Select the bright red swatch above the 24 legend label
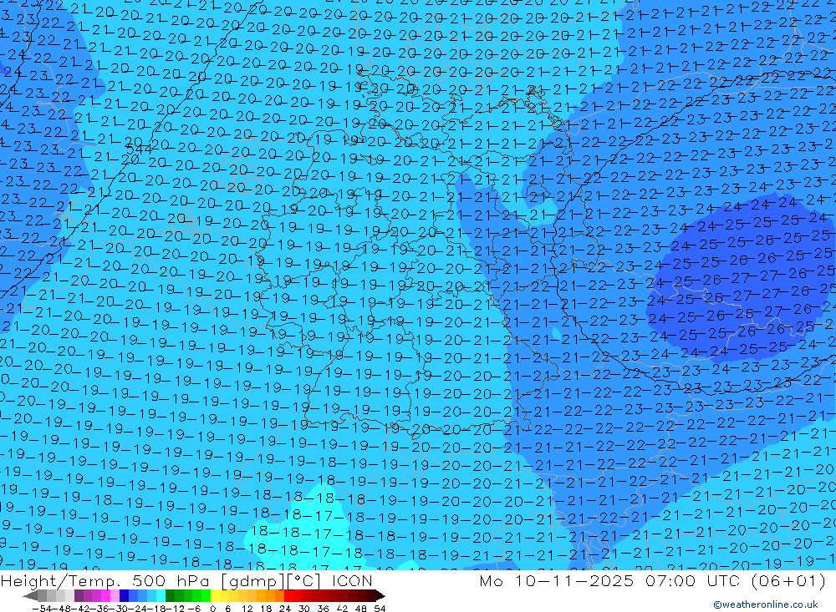This screenshot has height=612, width=836. point(288,596)
